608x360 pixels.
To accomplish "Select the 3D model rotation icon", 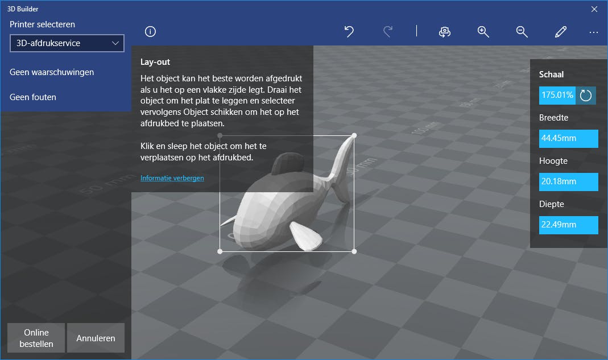I will (445, 32).
